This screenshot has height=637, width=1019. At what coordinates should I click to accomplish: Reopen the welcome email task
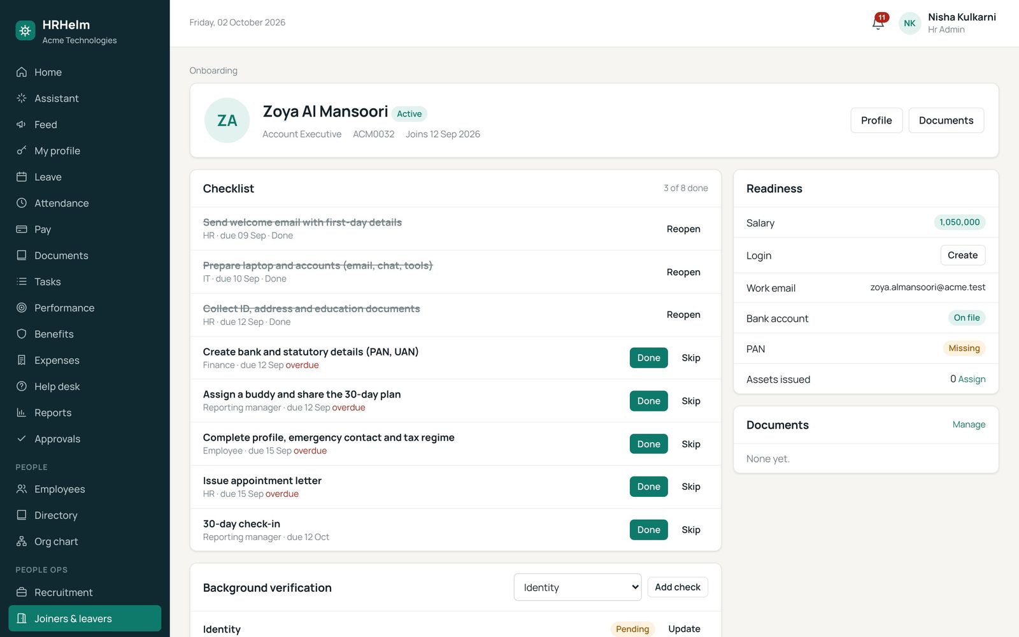pyautogui.click(x=683, y=229)
